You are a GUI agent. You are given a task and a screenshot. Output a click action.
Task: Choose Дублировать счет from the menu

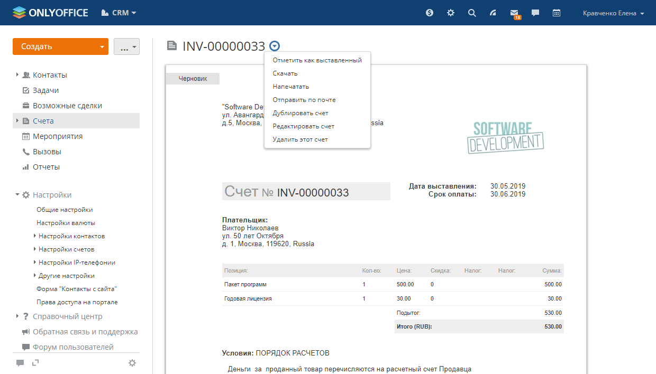coord(300,113)
